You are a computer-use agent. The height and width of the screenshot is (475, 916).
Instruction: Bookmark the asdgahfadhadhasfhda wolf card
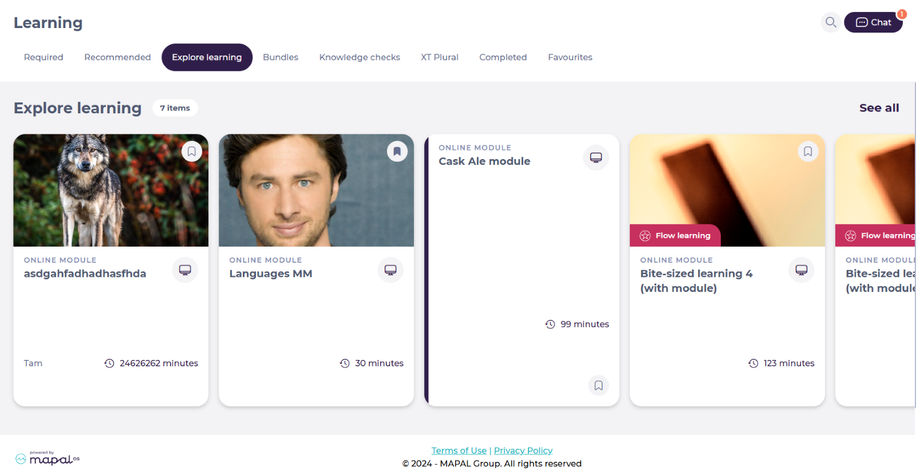192,151
